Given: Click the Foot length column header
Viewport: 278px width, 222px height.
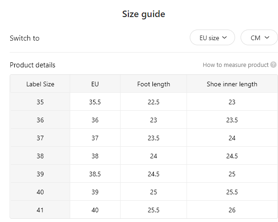Looking at the screenshot, I should point(153,84).
